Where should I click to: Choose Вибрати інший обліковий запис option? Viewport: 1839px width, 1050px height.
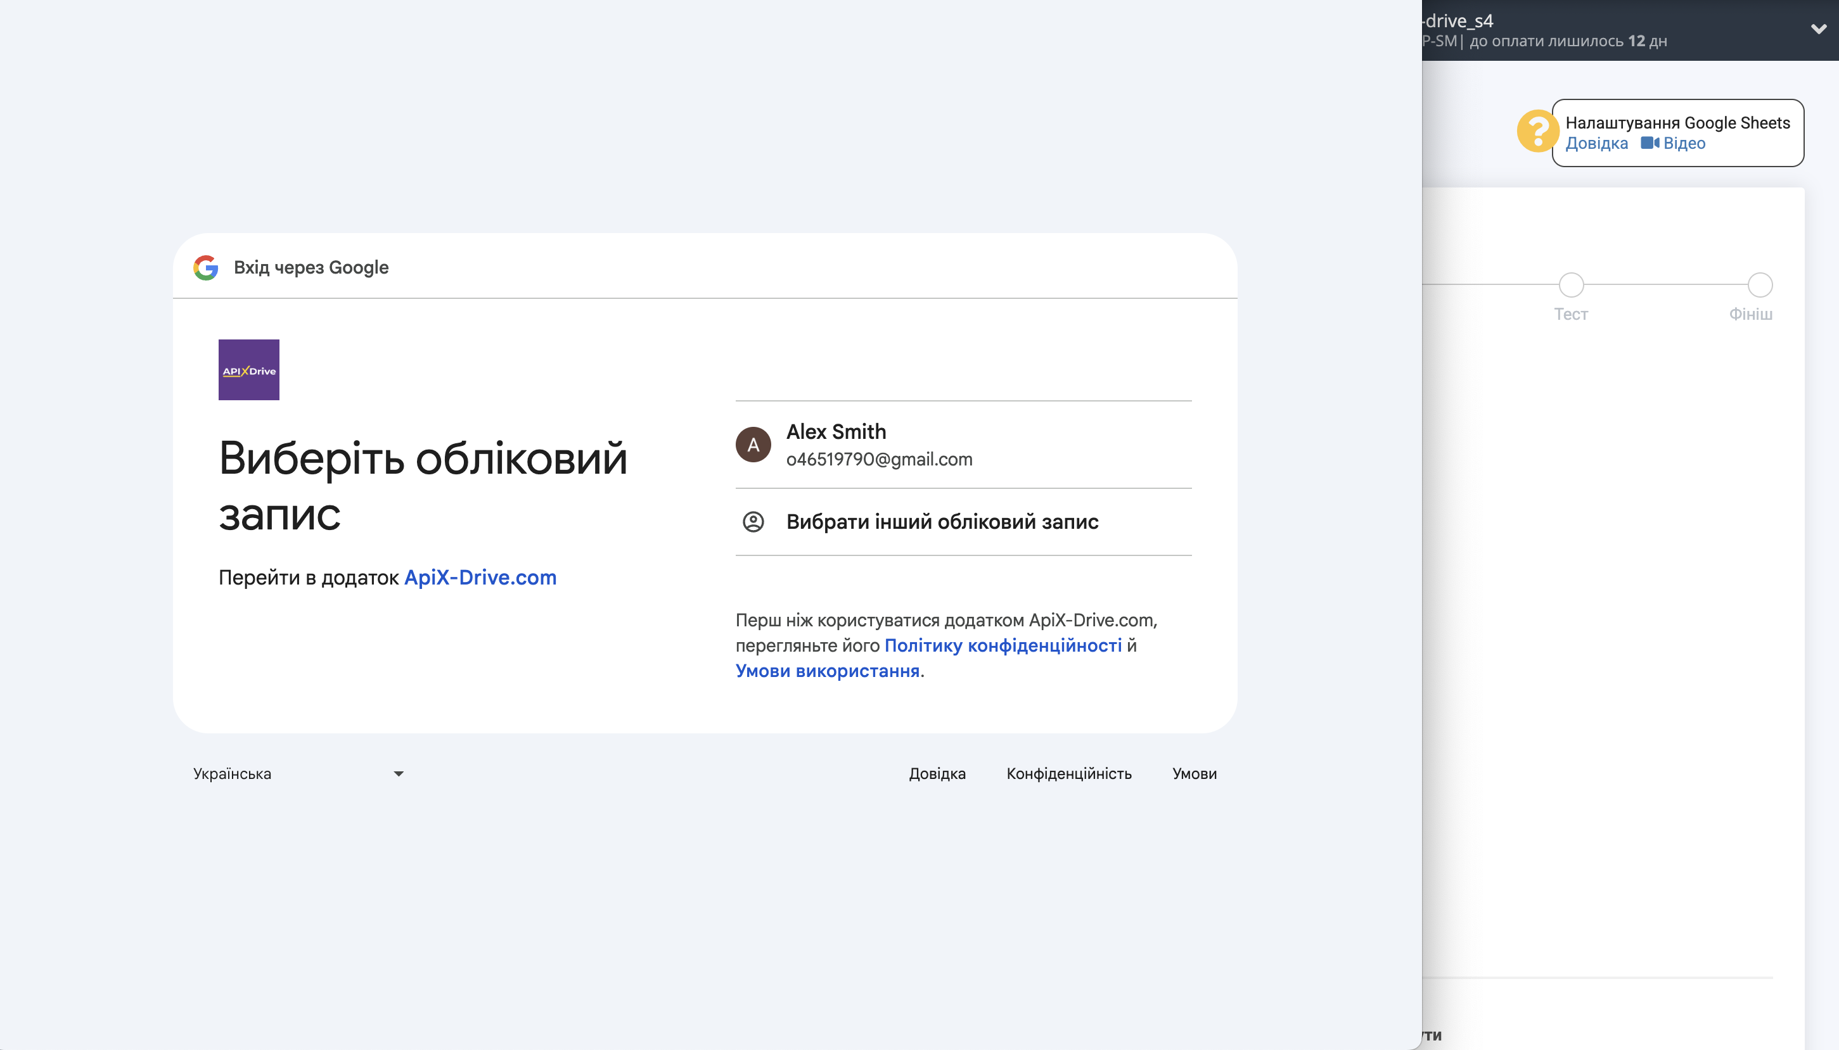pyautogui.click(x=941, y=522)
